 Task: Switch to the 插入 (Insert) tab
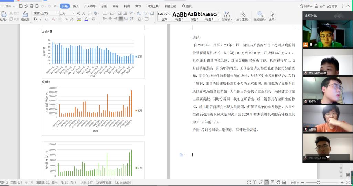(x=76, y=6)
